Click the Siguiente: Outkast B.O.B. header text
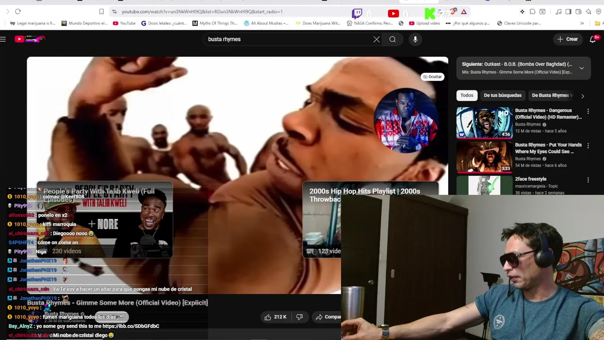This screenshot has width=604, height=340. click(516, 64)
